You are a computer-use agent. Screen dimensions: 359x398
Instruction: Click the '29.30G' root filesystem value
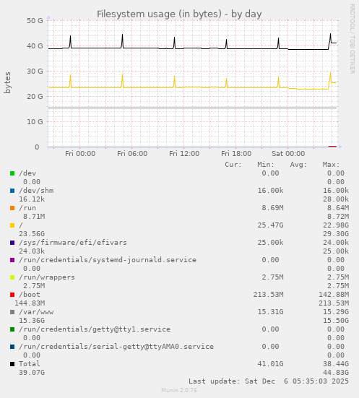click(x=336, y=234)
